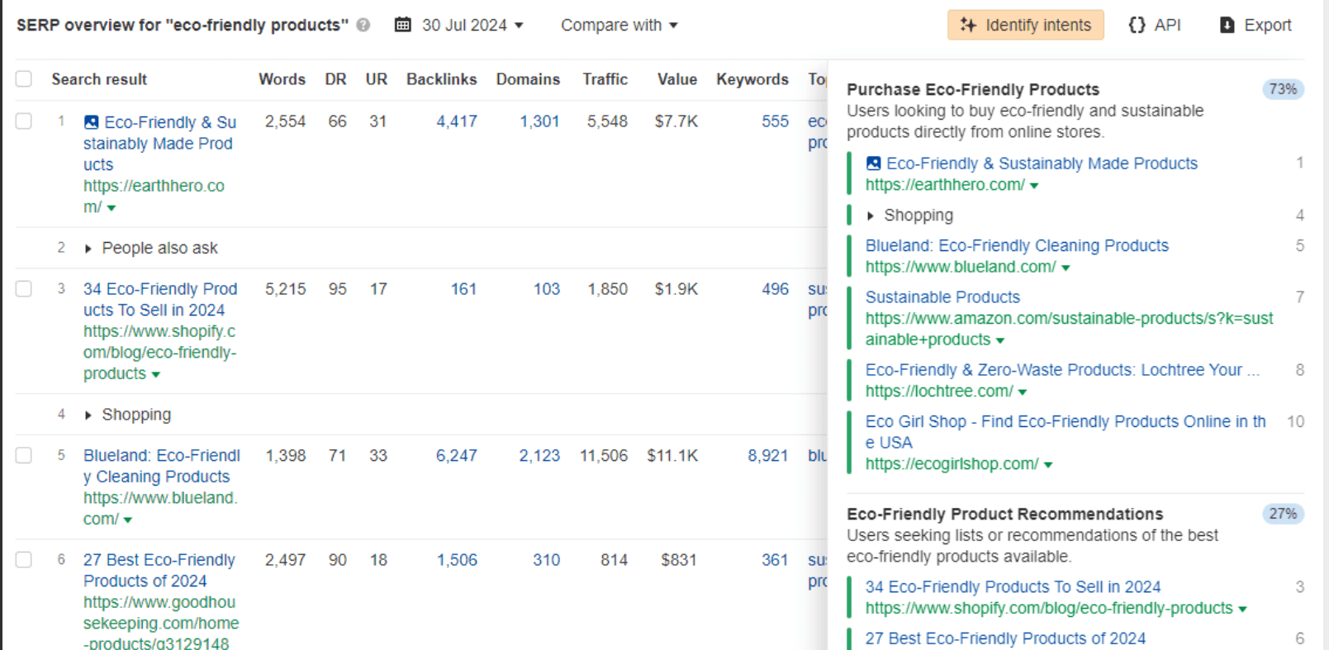
Task: Click the Export button
Action: [1256, 25]
